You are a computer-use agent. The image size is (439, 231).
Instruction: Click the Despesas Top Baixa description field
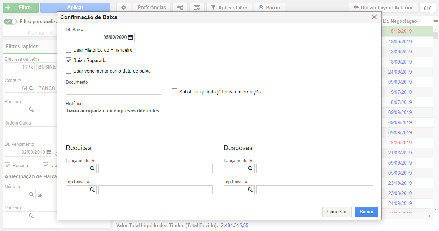coord(315,190)
